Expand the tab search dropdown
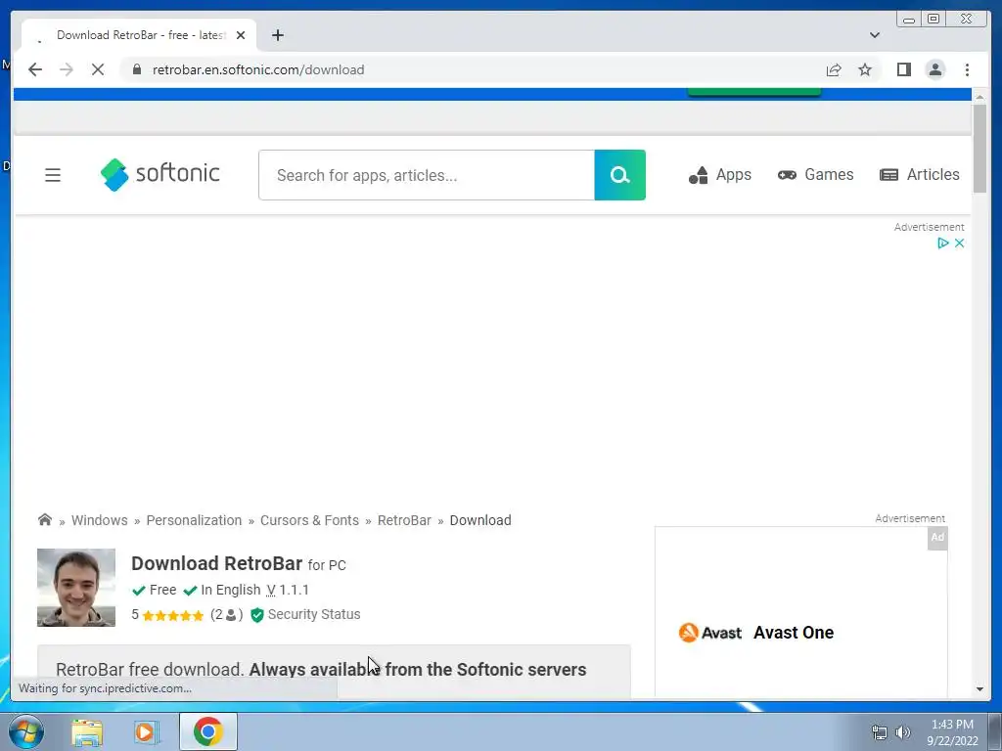Viewport: 1002px width, 751px height. tap(874, 35)
